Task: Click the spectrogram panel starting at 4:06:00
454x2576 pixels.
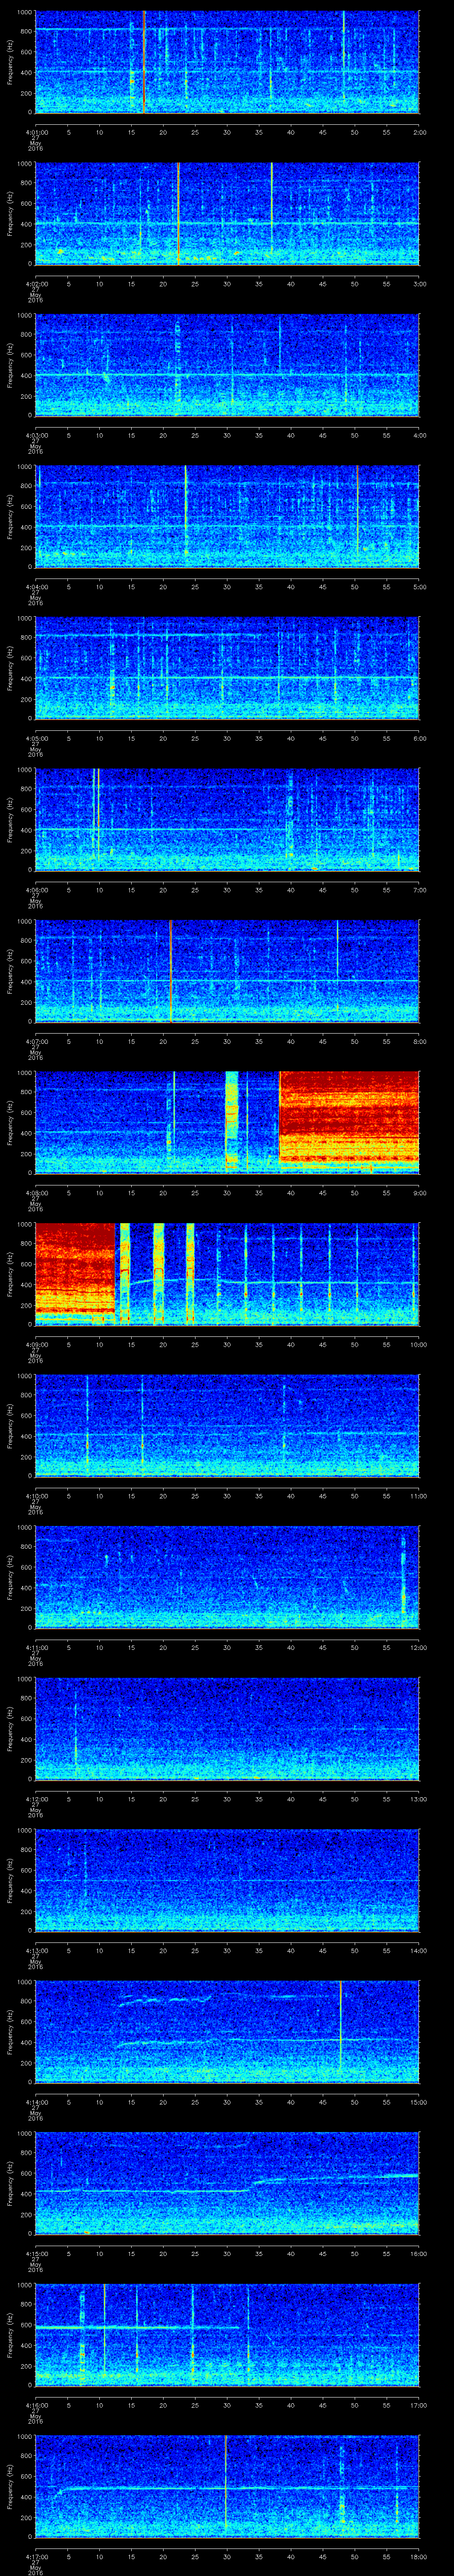Action: 227,820
